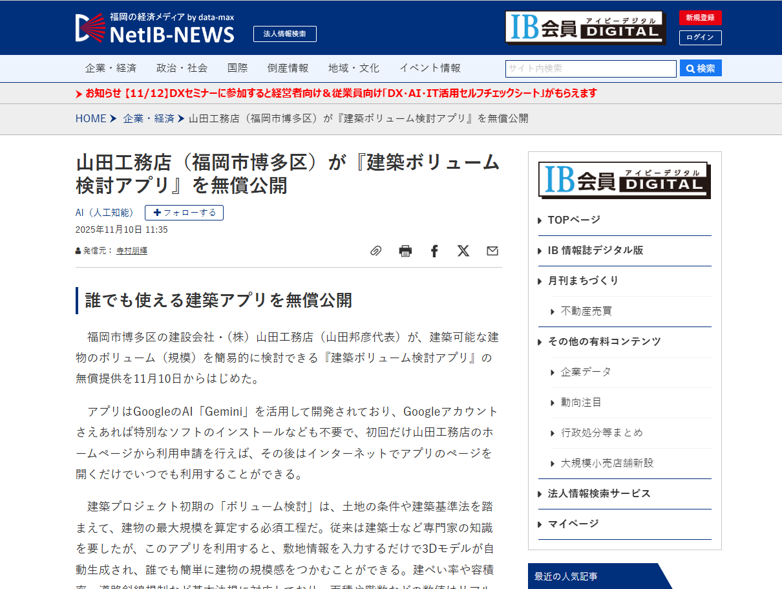Screen dimensions: 782x589
Task: Open IB会員 DIGITAL sidebar banner
Action: pyautogui.click(x=624, y=180)
